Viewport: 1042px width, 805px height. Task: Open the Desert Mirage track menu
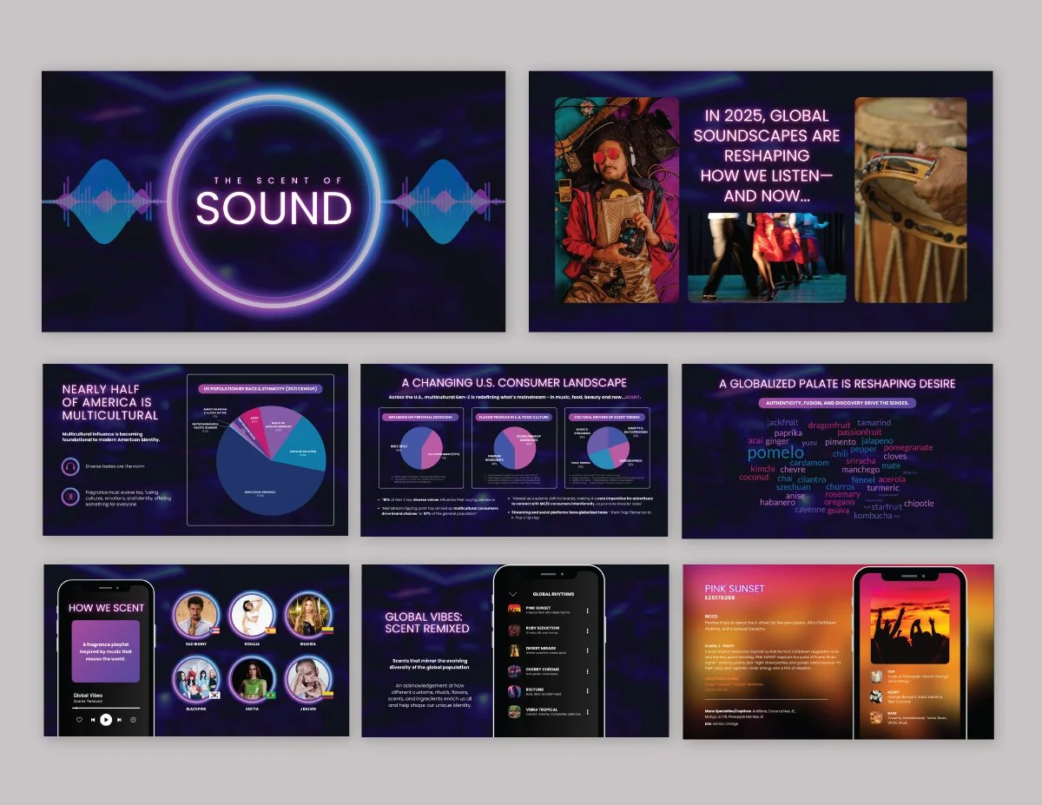(587, 650)
